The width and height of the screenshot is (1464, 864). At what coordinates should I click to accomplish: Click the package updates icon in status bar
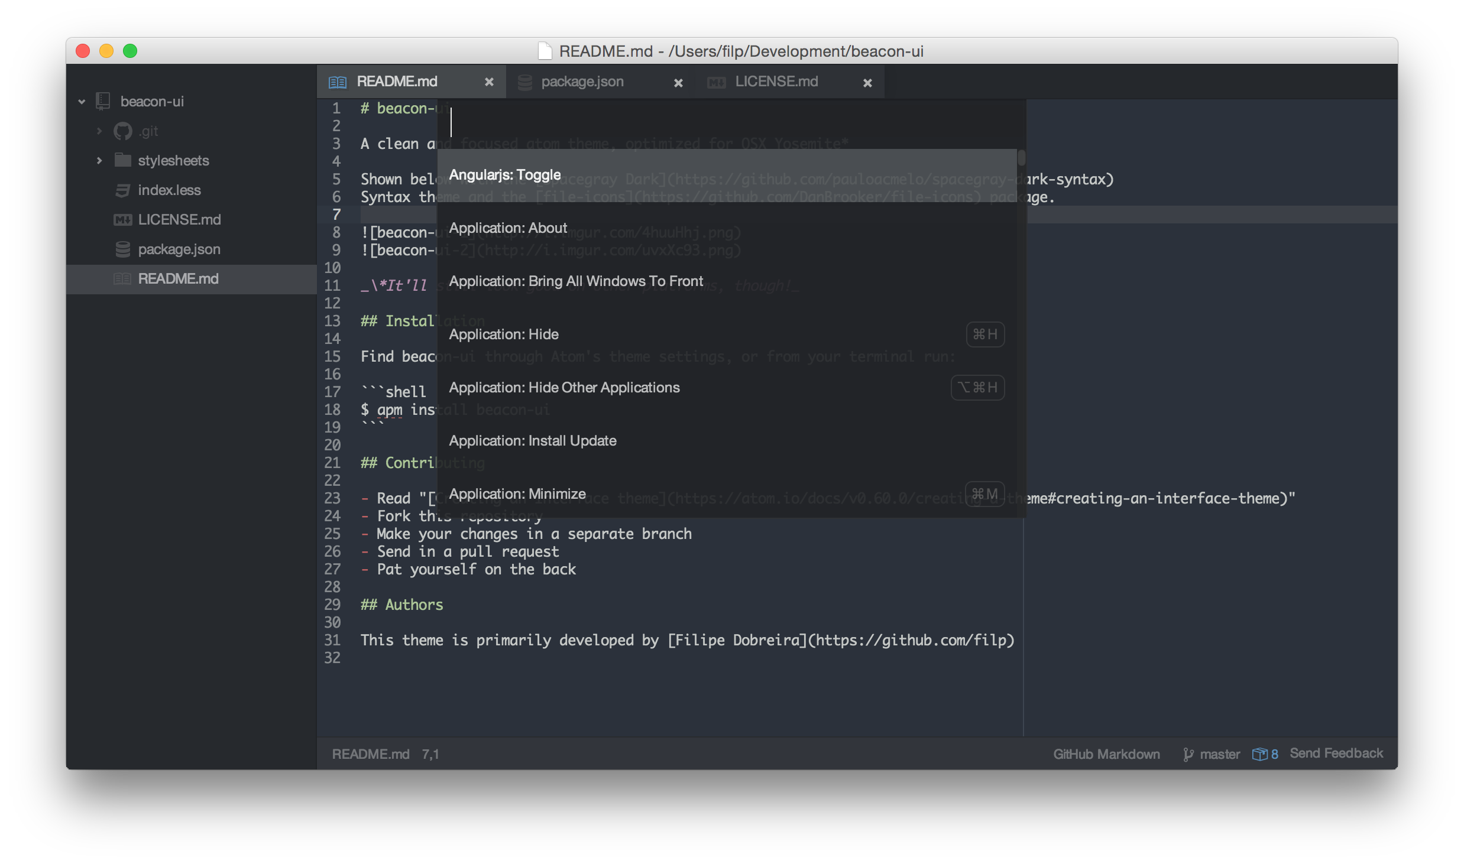click(1260, 753)
